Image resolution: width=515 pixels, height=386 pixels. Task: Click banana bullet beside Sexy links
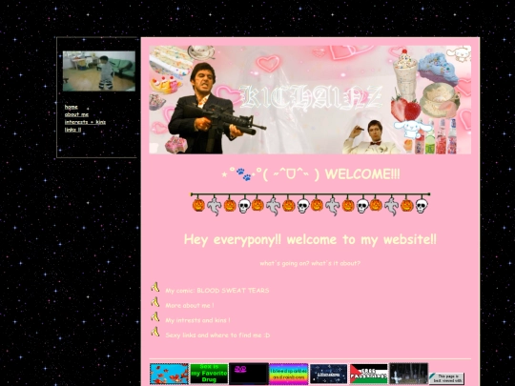point(155,332)
